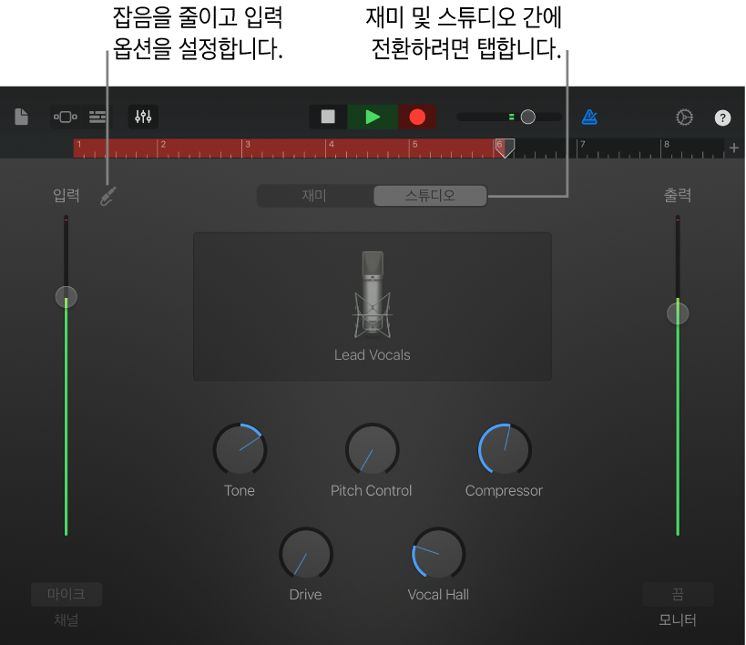Screen dimensions: 746x645
Task: Tap the 마이크 channel button
Action: pyautogui.click(x=66, y=594)
